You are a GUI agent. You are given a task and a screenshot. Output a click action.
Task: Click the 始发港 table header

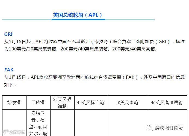(14, 102)
